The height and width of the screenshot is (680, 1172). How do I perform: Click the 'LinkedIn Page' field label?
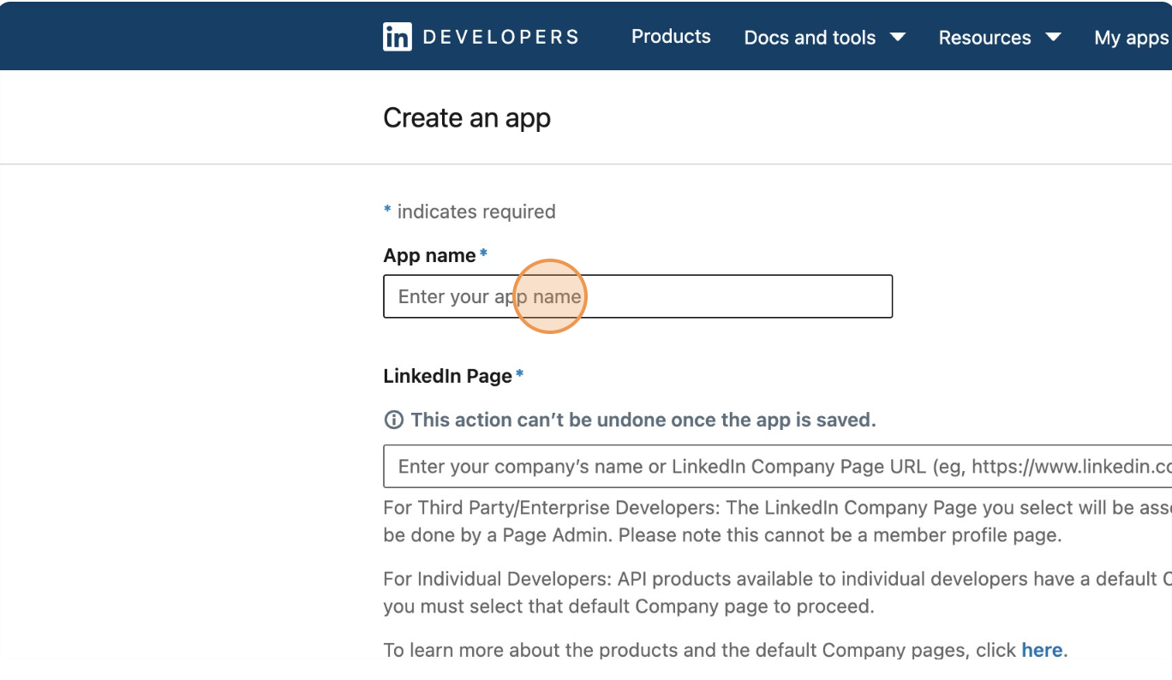tap(448, 376)
